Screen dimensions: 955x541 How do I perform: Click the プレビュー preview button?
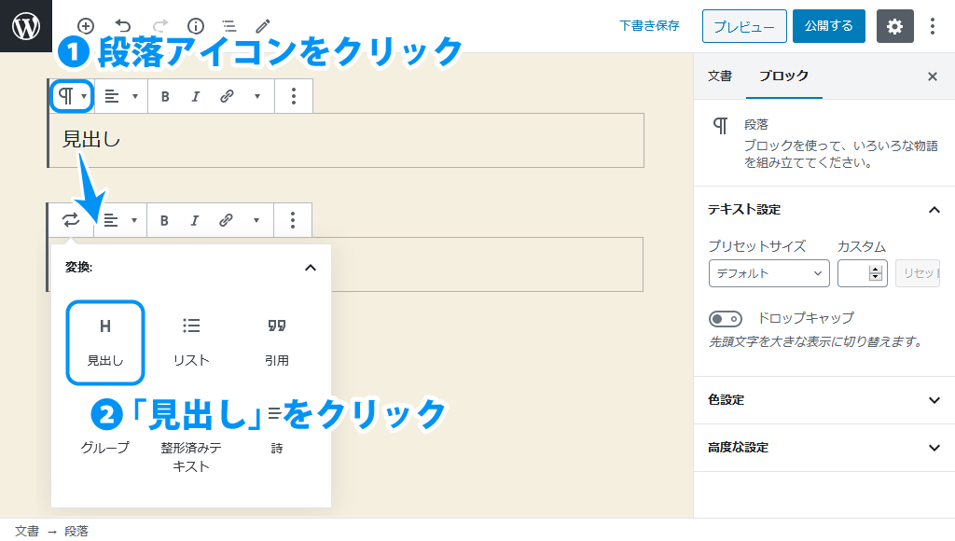click(744, 26)
